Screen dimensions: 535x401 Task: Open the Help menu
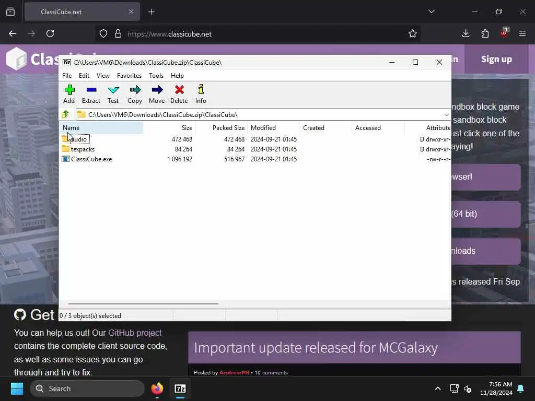tap(177, 76)
